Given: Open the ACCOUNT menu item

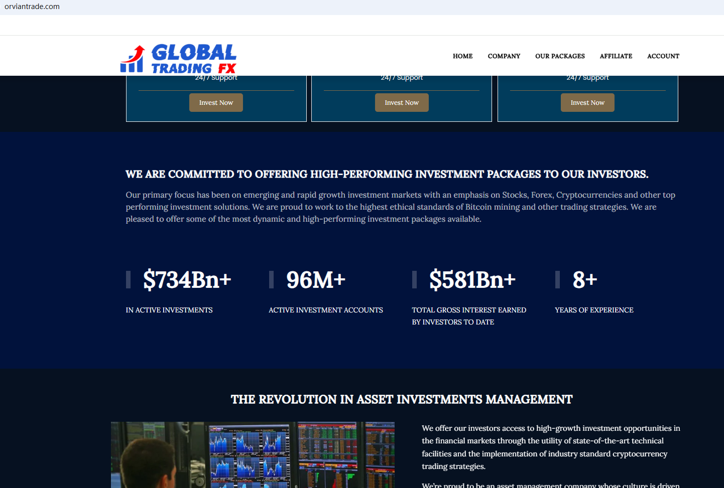Looking at the screenshot, I should (663, 56).
